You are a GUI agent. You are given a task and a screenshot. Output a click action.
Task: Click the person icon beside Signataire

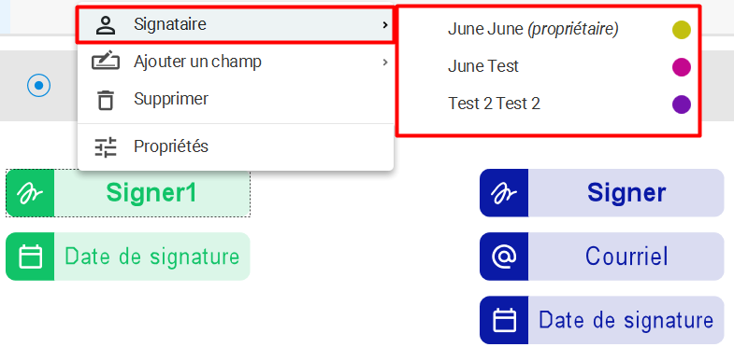point(106,25)
